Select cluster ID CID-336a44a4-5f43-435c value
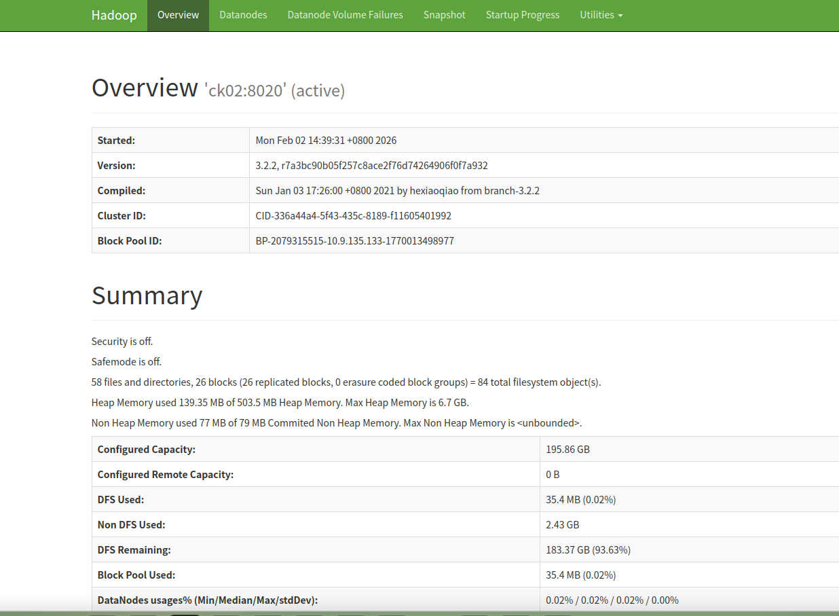Viewport: 839px width, 616px height. tap(353, 216)
